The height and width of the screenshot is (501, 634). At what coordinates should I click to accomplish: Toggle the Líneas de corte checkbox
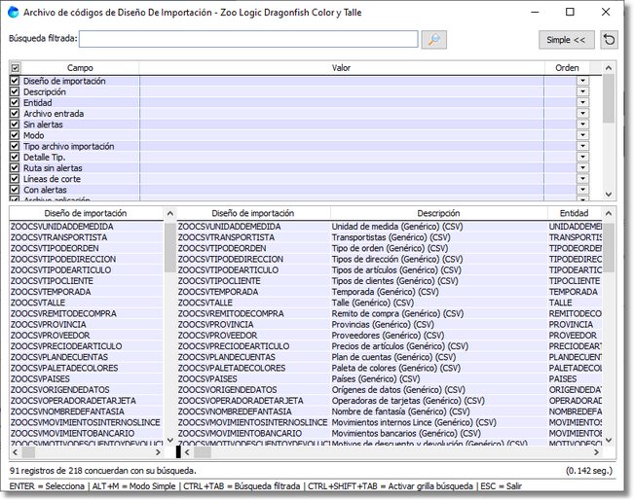coord(15,179)
